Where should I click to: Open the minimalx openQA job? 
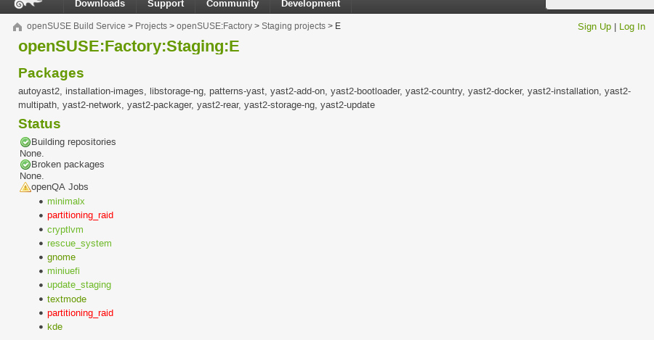[61, 202]
